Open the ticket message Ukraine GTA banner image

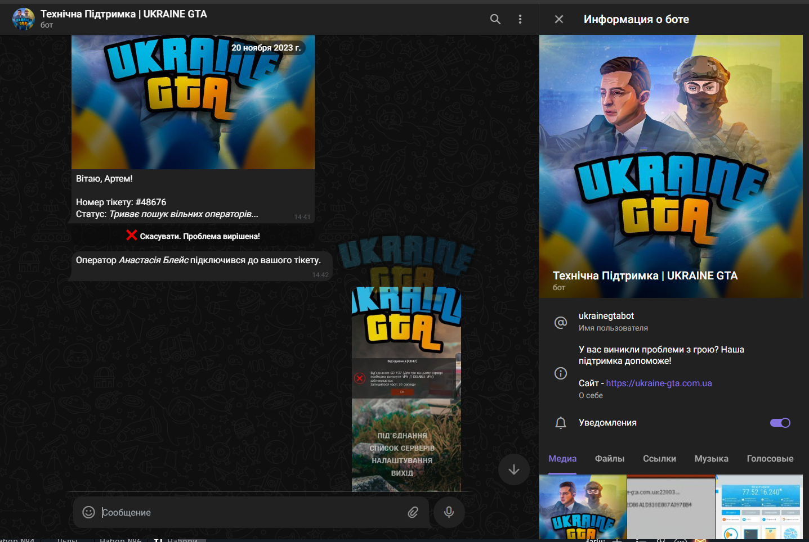193,102
